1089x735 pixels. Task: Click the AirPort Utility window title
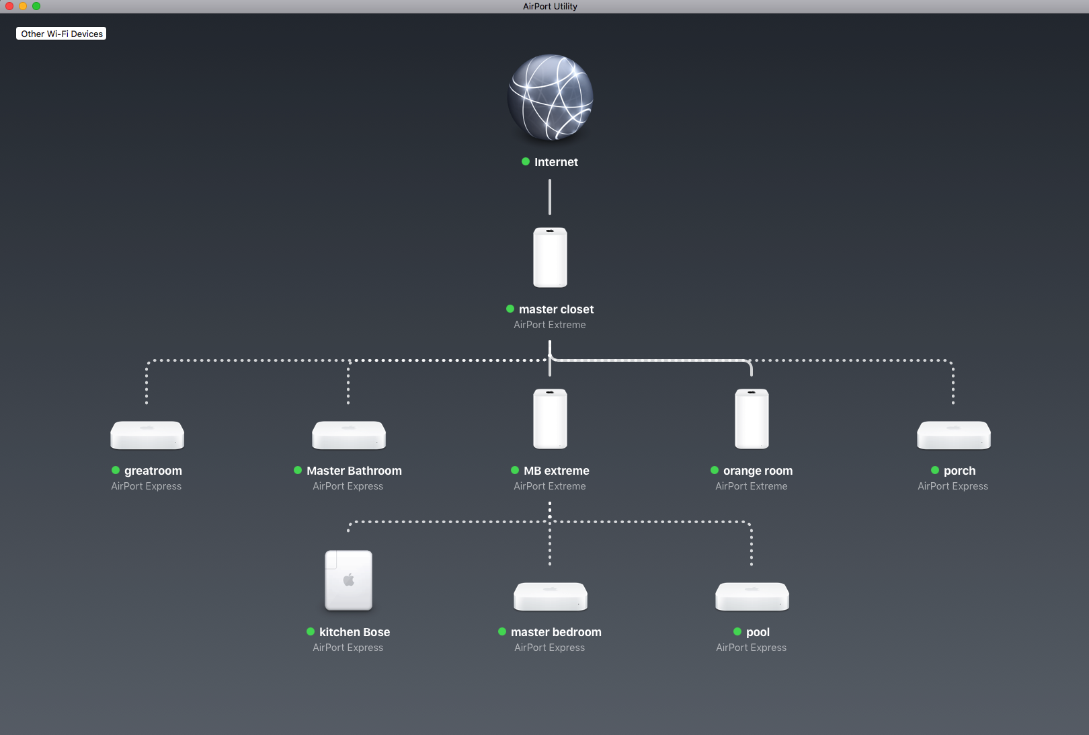point(550,6)
